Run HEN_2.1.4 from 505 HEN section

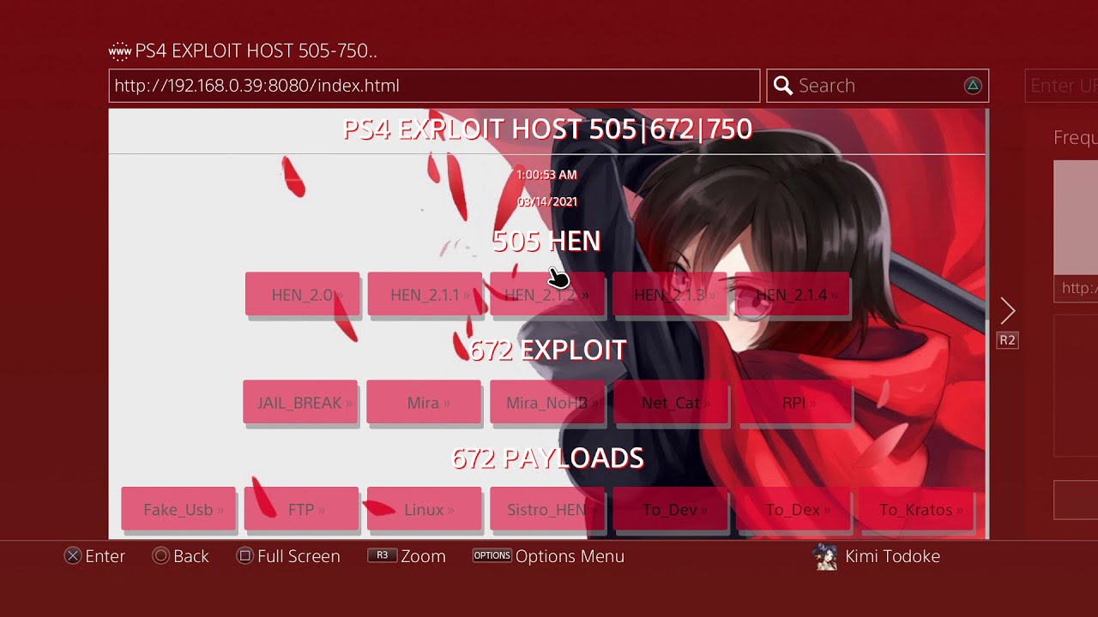[792, 295]
